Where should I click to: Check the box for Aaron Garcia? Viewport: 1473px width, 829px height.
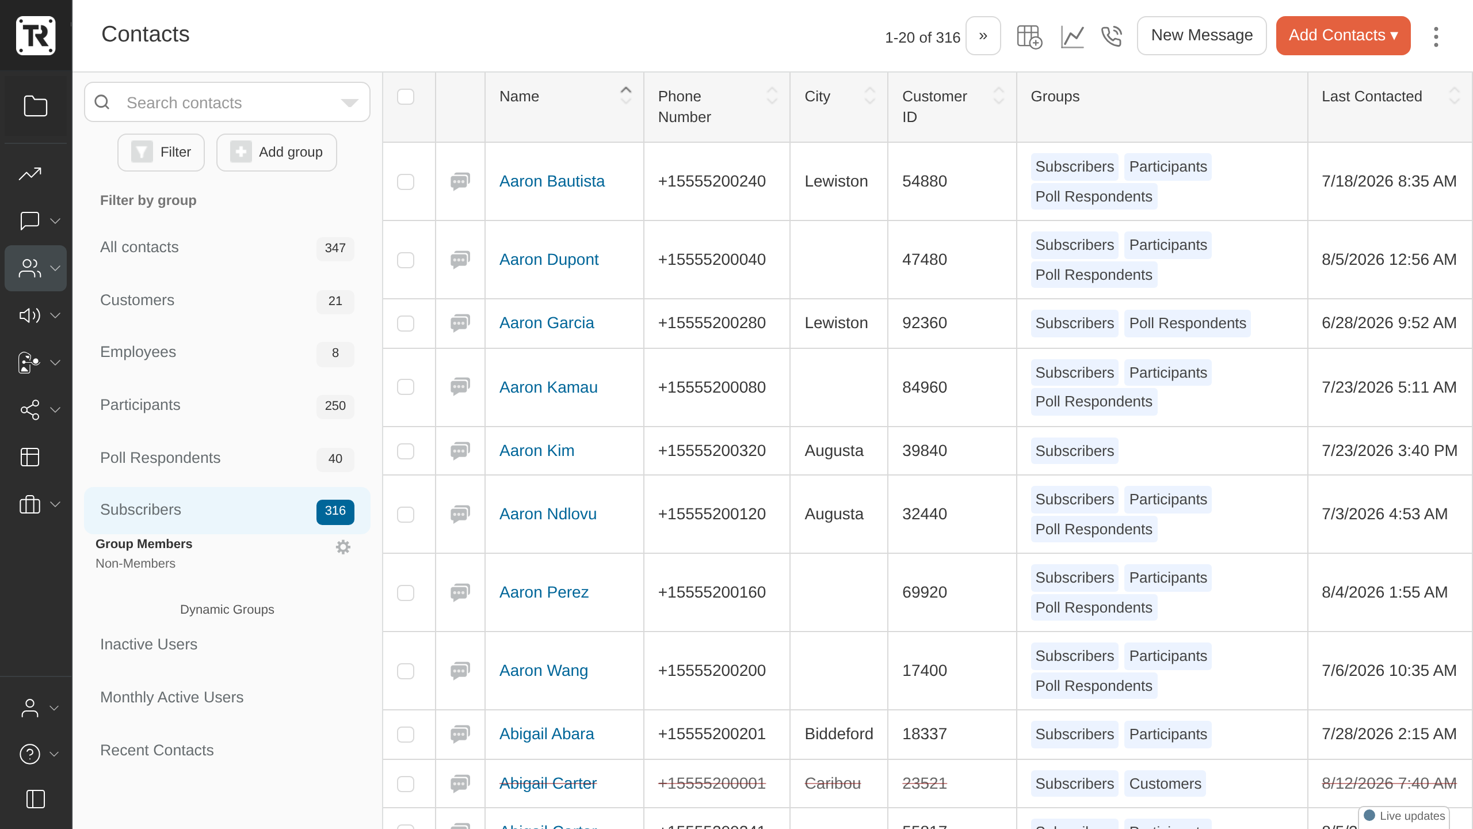tap(406, 324)
